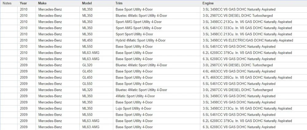Select the Engine column header
The image size is (307, 130).
(x=254, y=3)
